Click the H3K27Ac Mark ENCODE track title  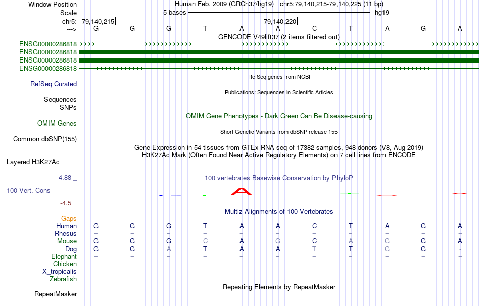[x=279, y=155]
